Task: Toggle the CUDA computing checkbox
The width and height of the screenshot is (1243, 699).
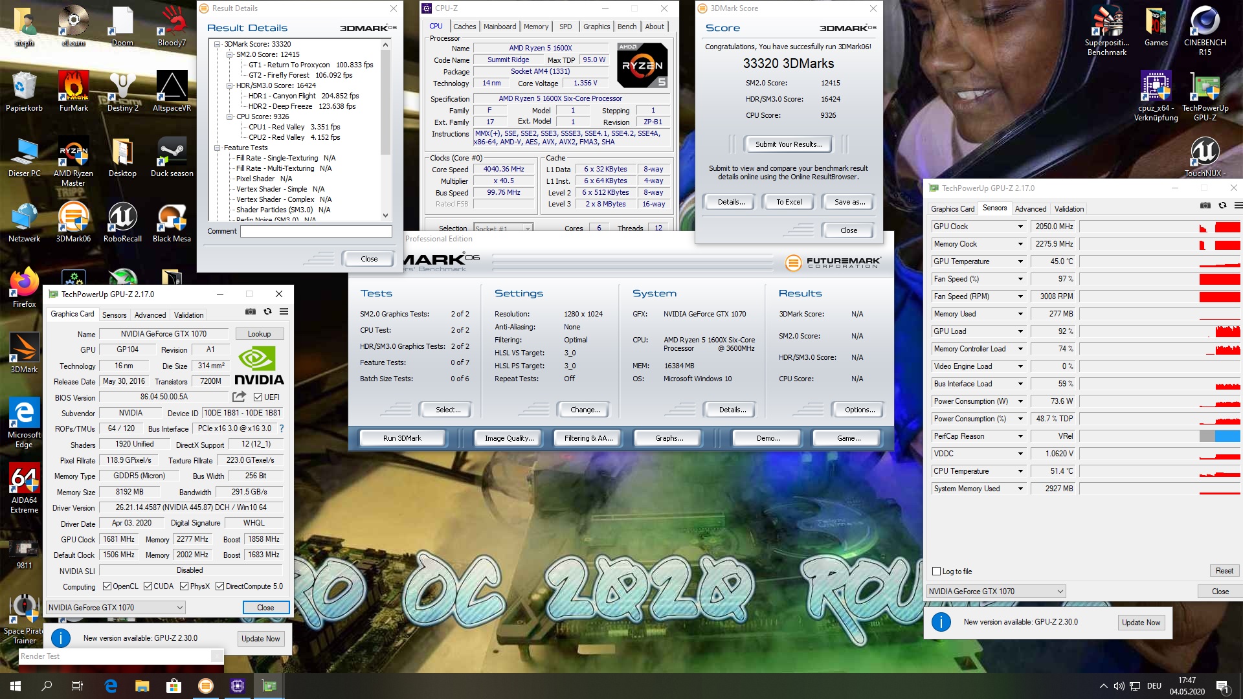Action: tap(148, 586)
